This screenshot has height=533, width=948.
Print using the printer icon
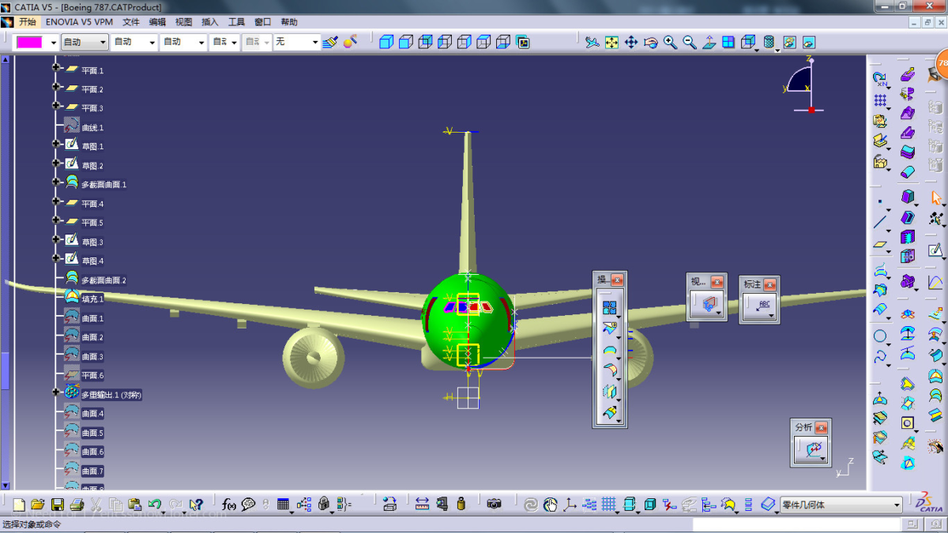point(77,504)
